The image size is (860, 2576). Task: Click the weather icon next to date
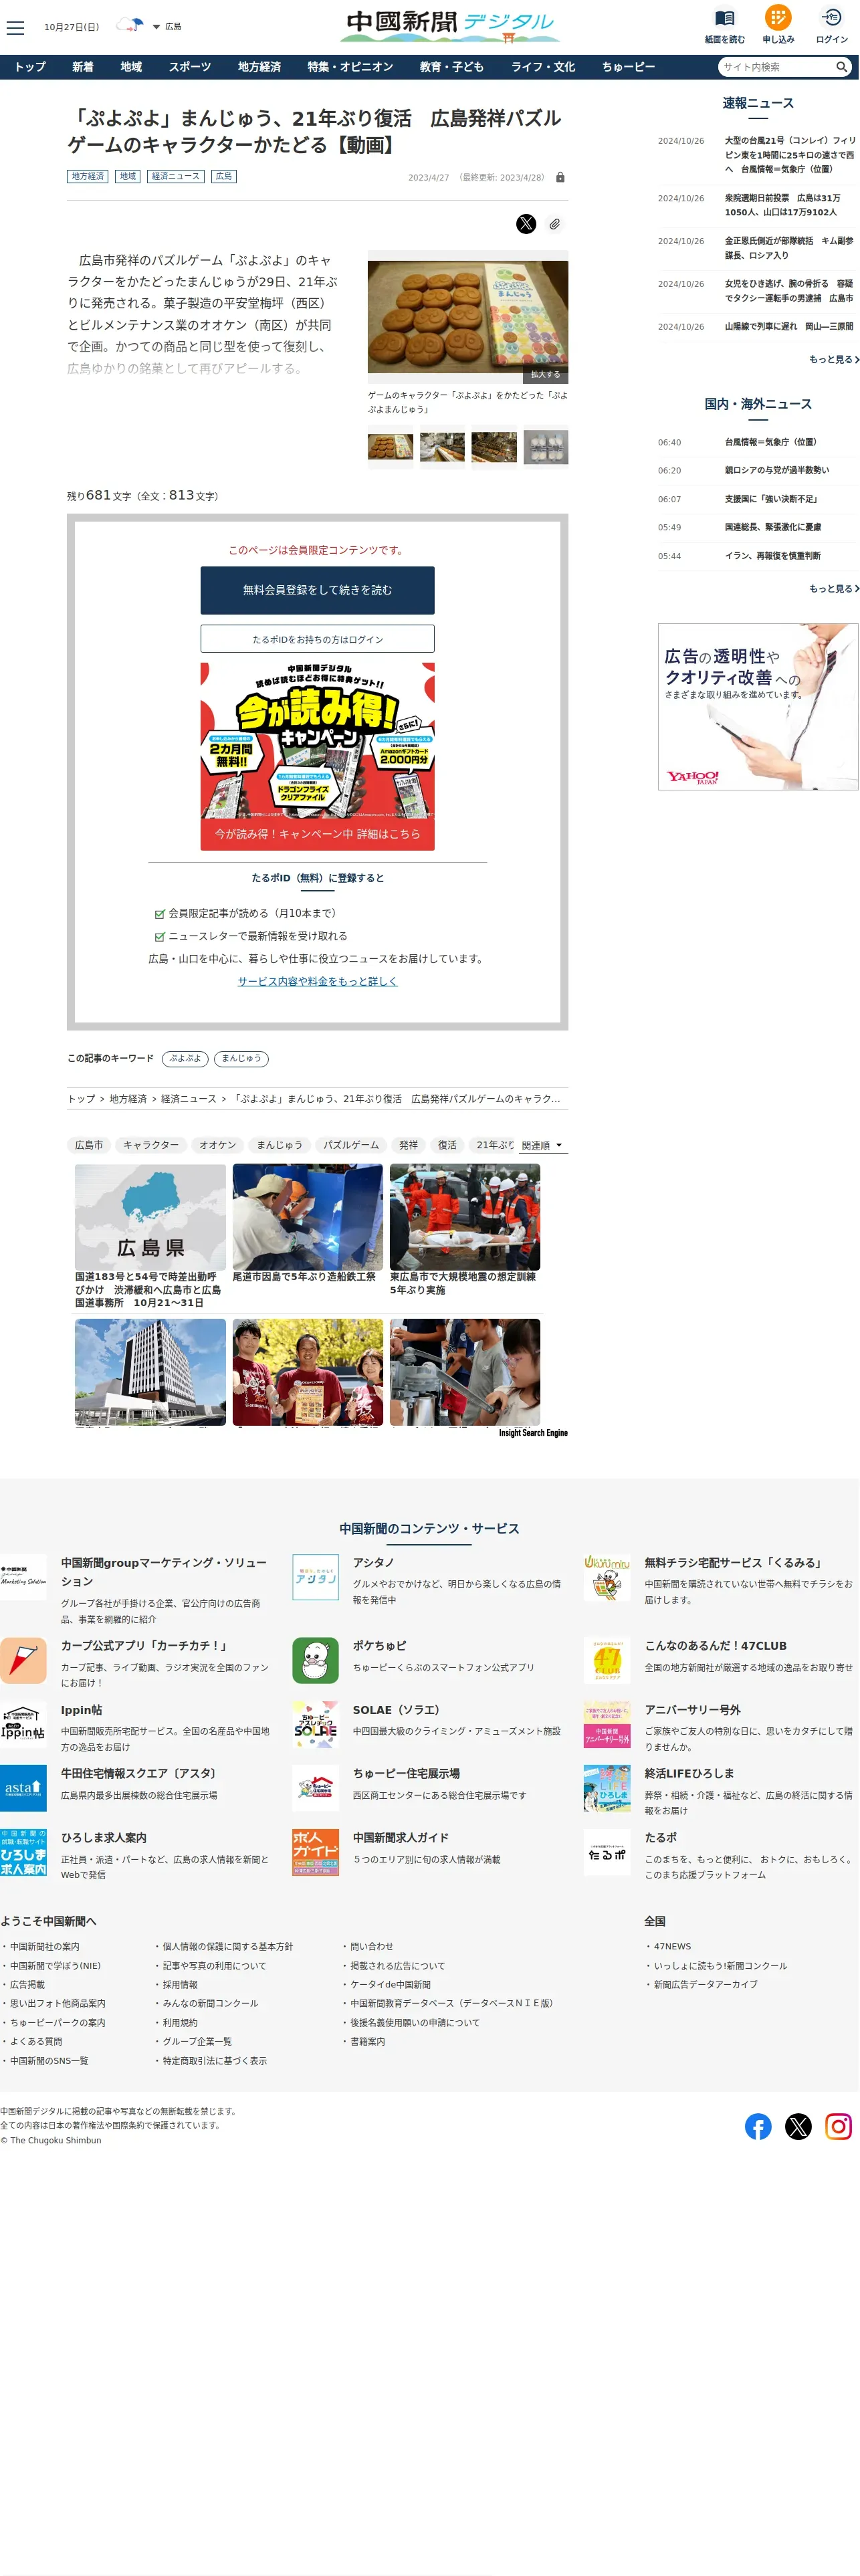(130, 26)
